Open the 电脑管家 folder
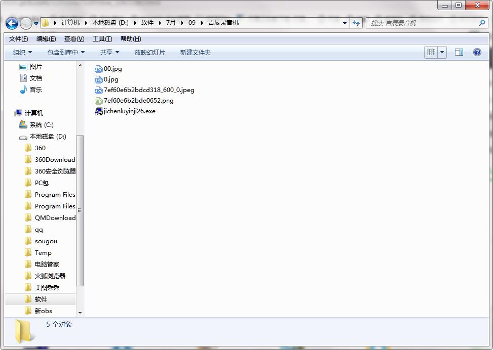This screenshot has height=350, width=493. point(42,265)
